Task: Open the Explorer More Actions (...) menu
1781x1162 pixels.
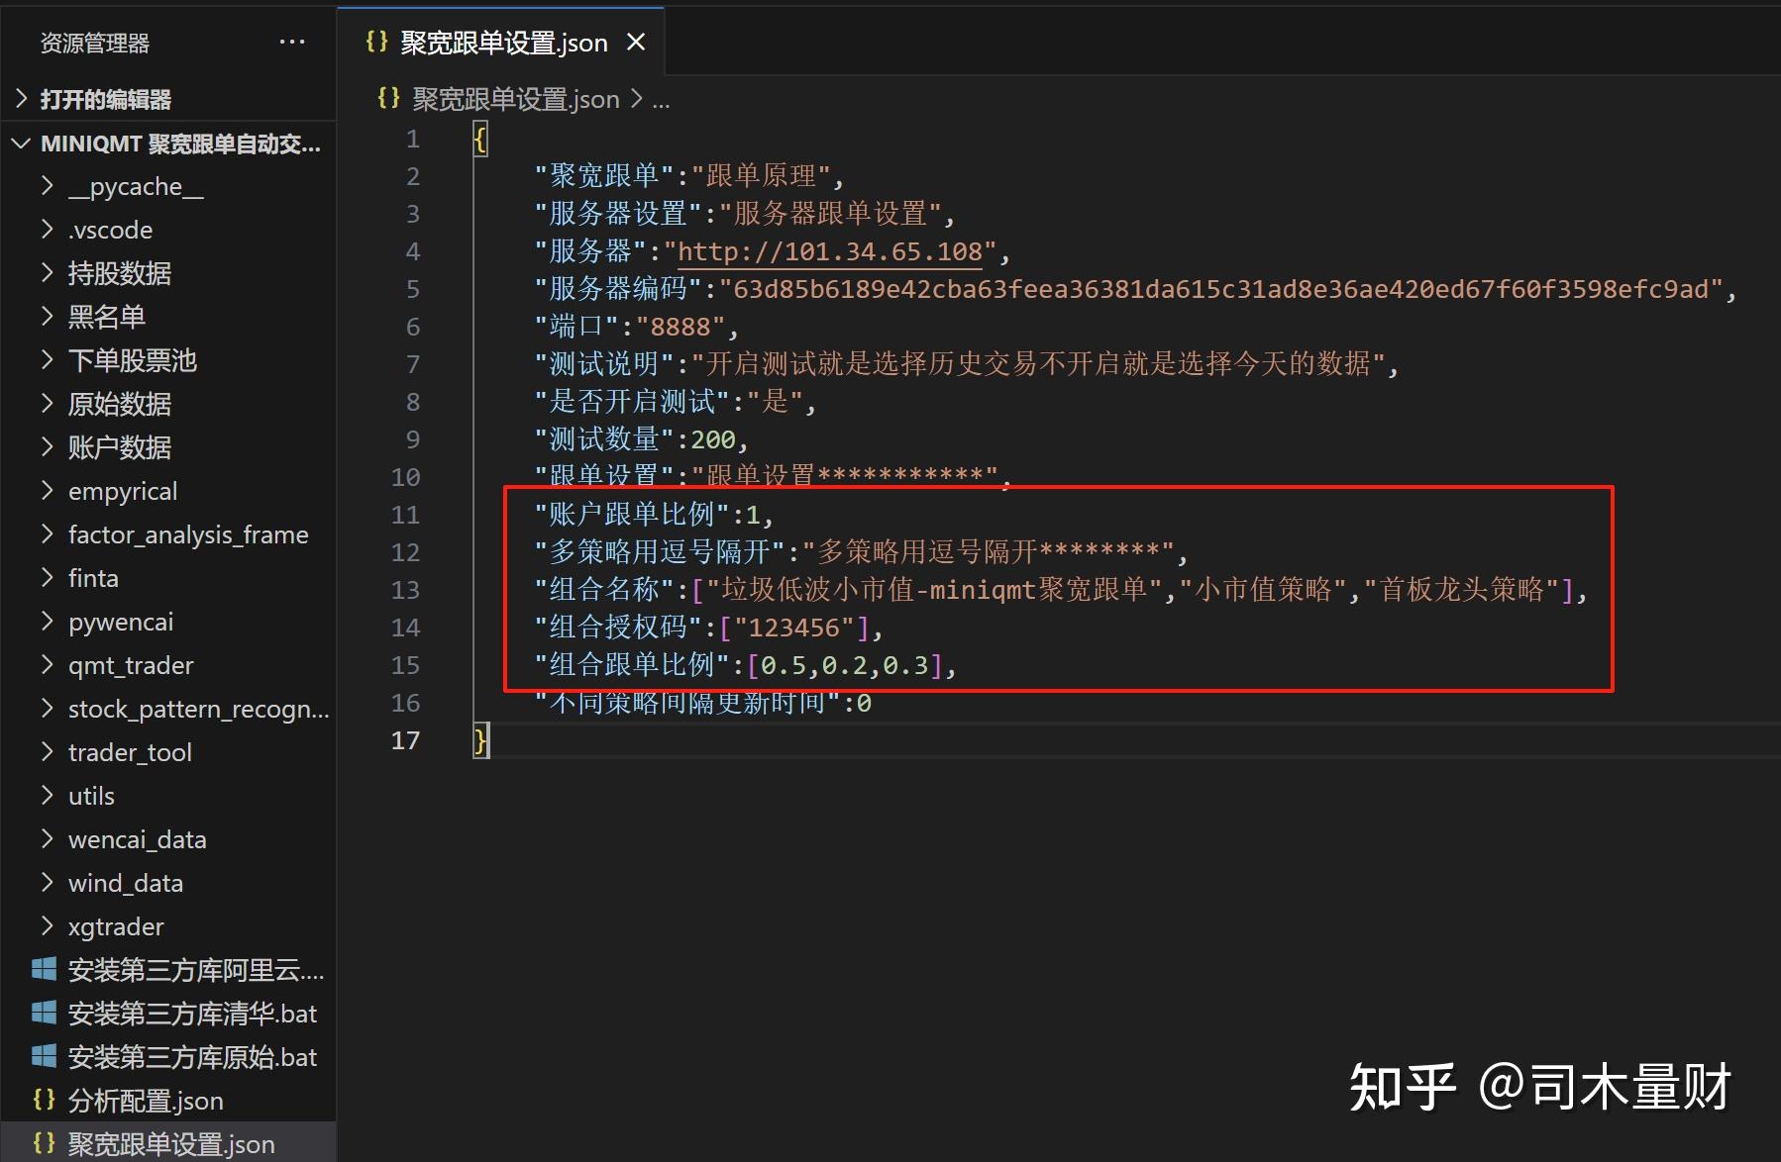Action: click(291, 42)
